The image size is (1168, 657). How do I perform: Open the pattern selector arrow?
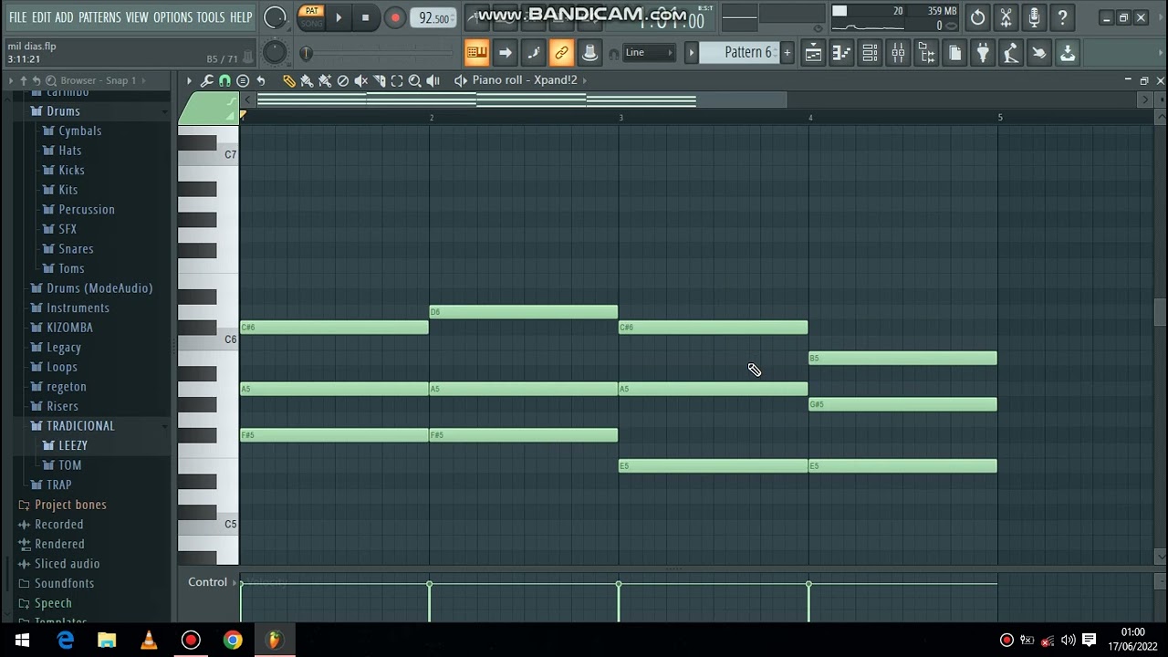click(692, 53)
